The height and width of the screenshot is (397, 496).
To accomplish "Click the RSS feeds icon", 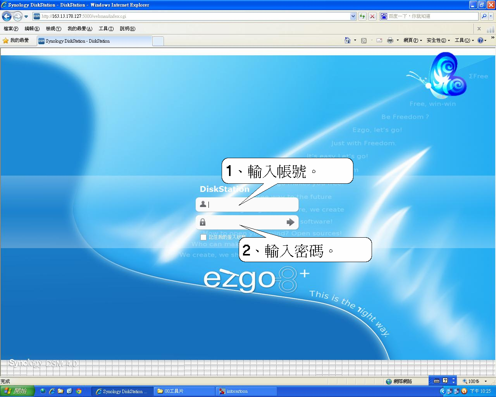I will (x=364, y=40).
